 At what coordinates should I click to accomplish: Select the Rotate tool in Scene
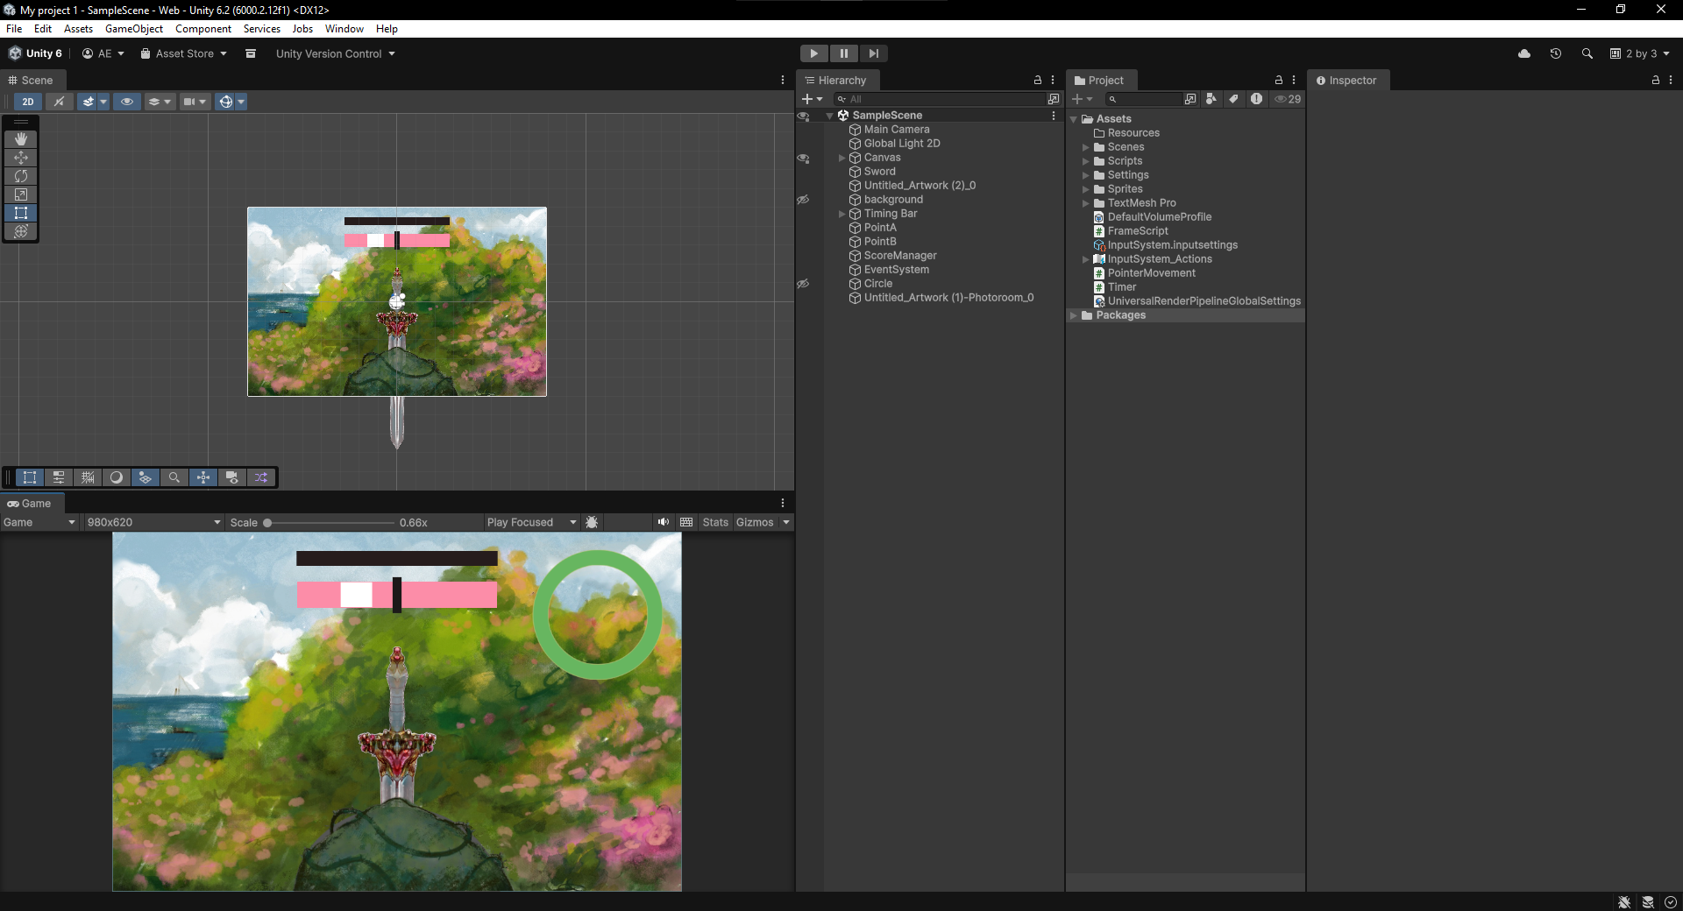click(x=21, y=176)
